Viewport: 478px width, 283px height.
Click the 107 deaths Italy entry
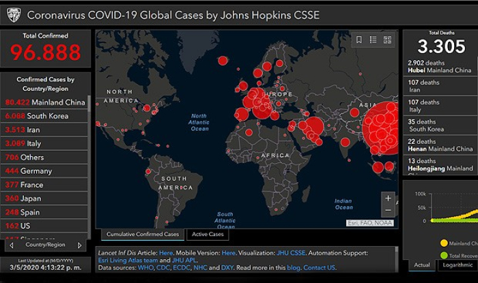440,106
